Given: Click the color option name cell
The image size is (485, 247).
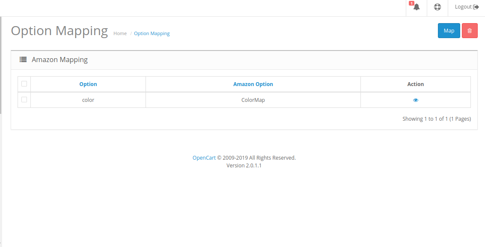Looking at the screenshot, I should coord(88,100).
